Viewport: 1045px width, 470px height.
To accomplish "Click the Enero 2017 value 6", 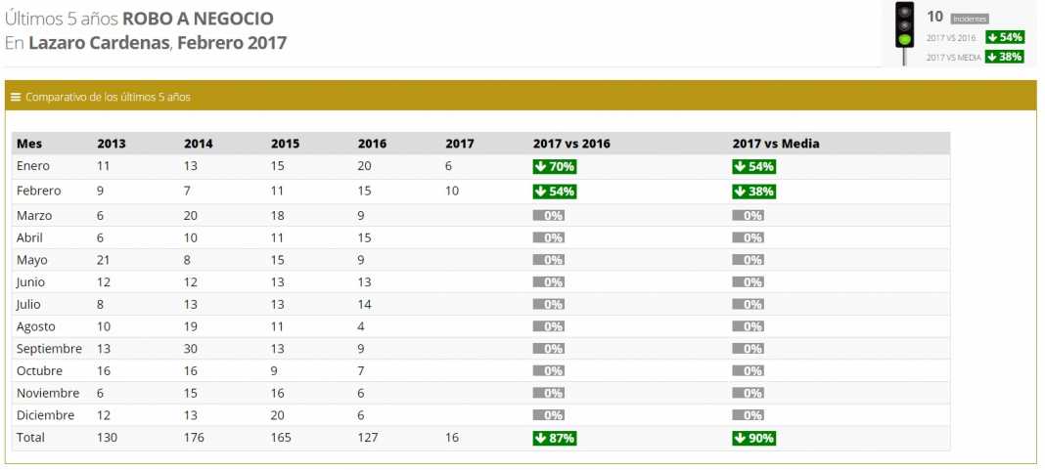I will [448, 166].
